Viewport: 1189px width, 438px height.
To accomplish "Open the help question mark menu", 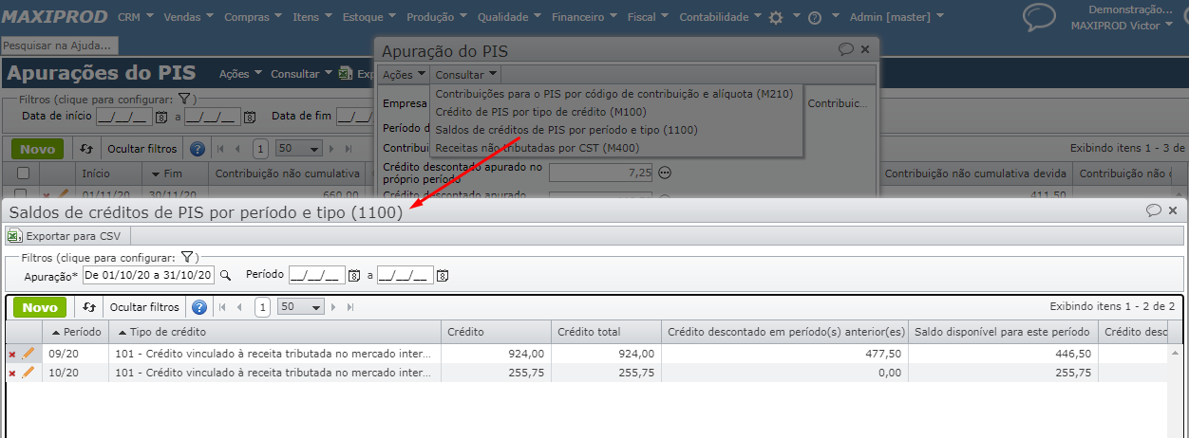I will (x=821, y=17).
